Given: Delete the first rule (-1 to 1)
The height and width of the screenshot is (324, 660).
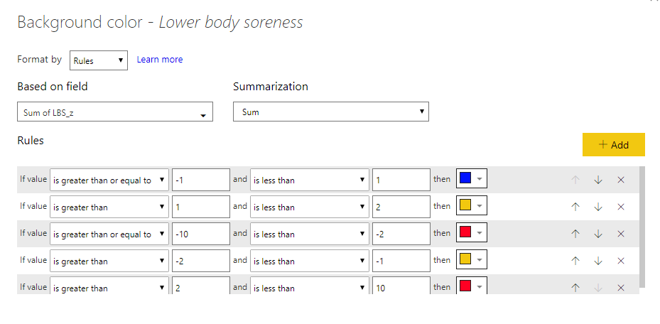Looking at the screenshot, I should pyautogui.click(x=620, y=180).
